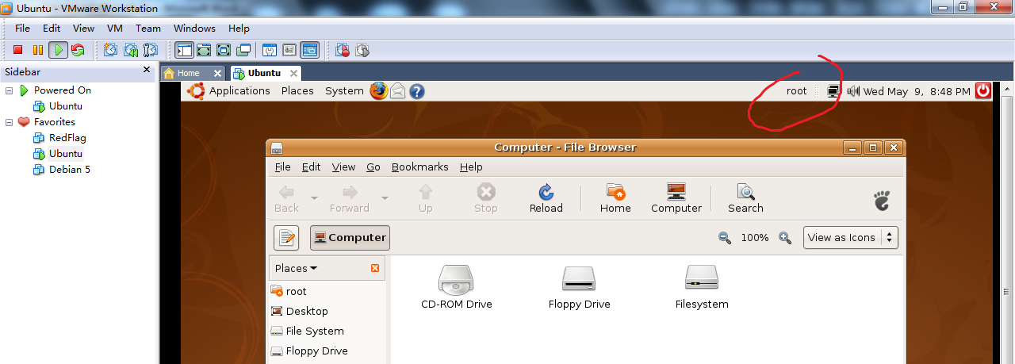Toggle the sidebar visibility toolbar icon

[185, 50]
